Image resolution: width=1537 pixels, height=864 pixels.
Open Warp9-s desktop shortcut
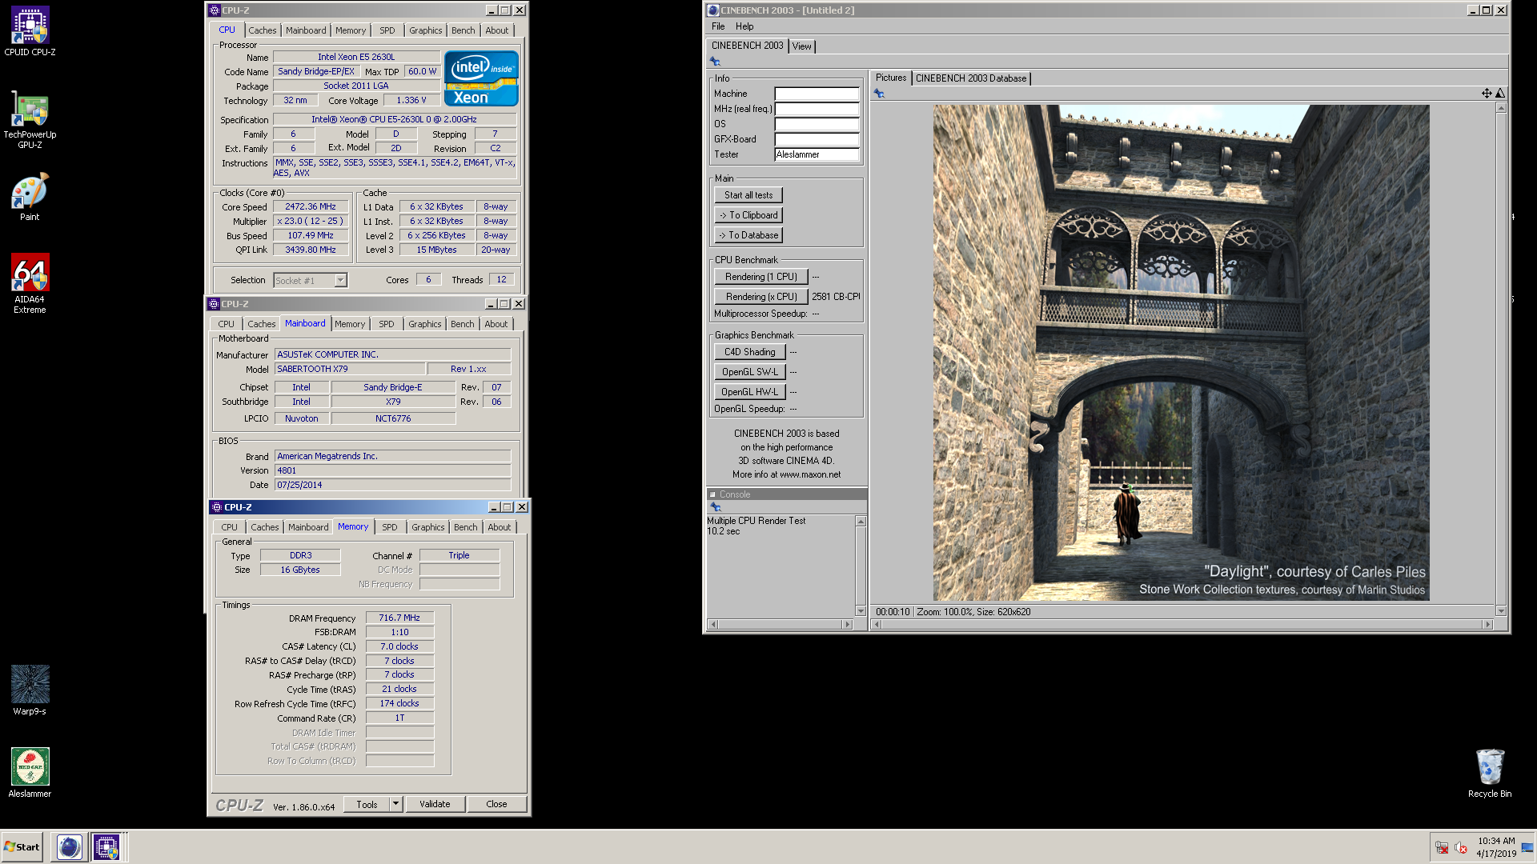point(30,690)
